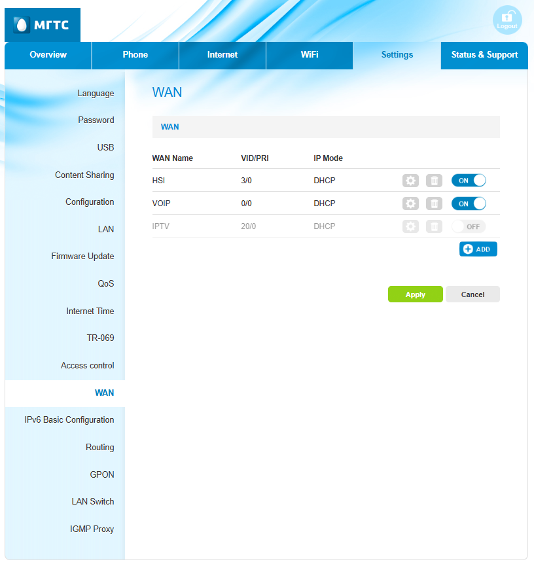This screenshot has width=534, height=568.
Task: Click the MGTS logo
Action: pyautogui.click(x=43, y=26)
